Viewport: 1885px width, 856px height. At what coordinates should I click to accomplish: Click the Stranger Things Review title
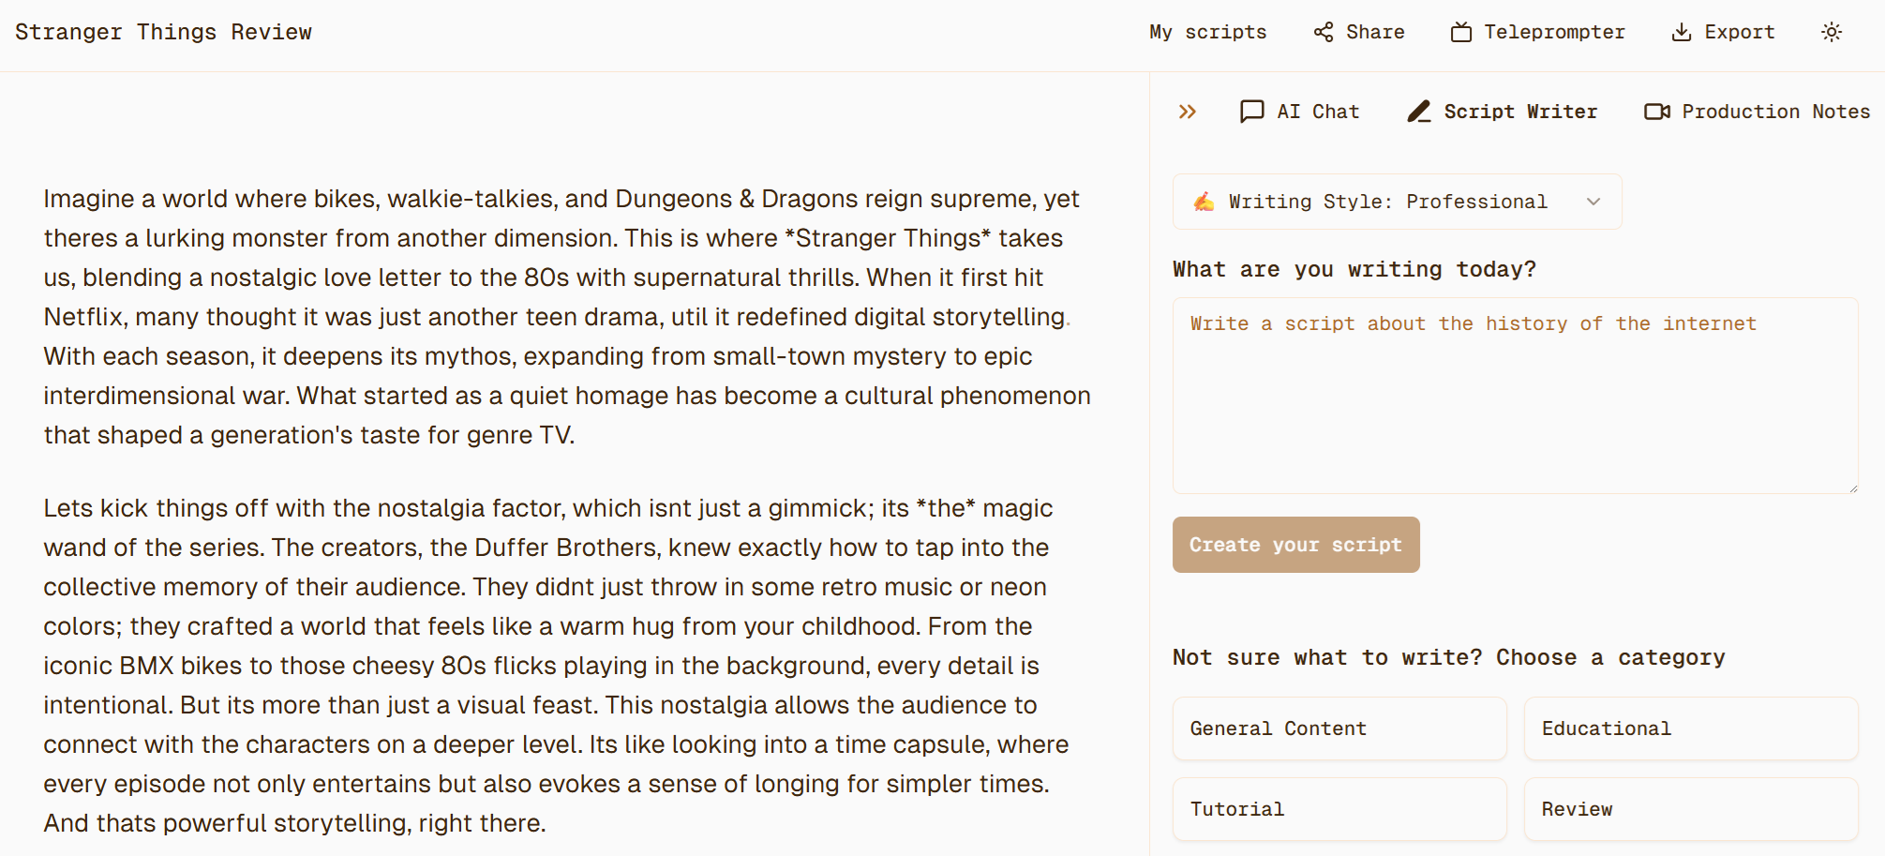[x=163, y=32]
